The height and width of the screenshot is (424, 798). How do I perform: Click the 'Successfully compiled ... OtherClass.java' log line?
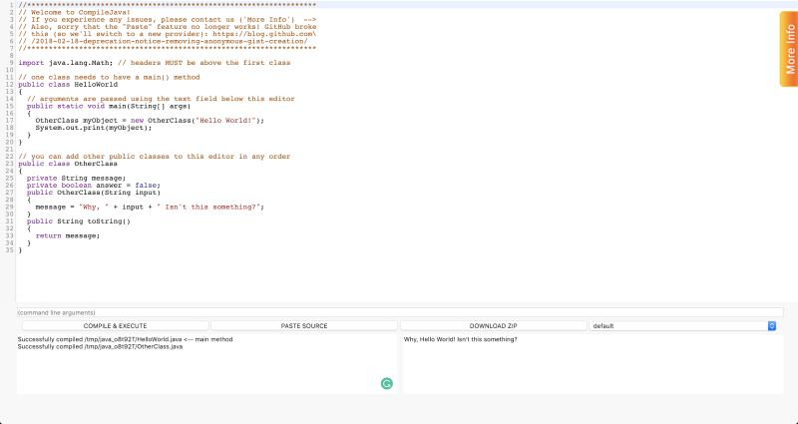pyautogui.click(x=101, y=346)
